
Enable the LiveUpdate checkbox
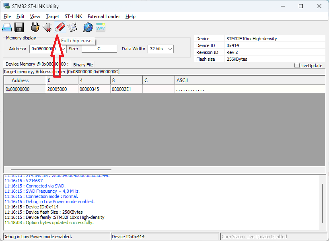(x=297, y=66)
